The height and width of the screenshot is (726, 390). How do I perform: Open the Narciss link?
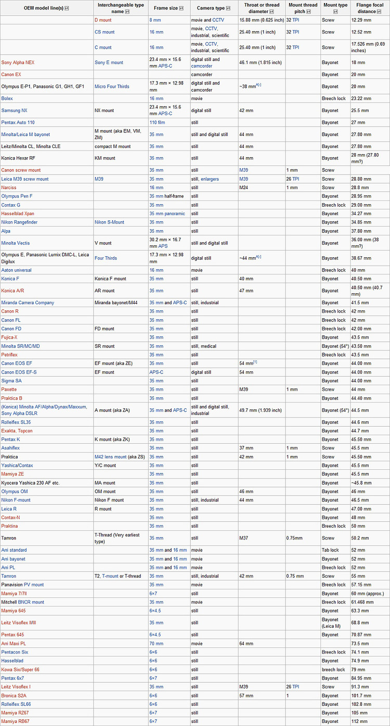[9, 187]
